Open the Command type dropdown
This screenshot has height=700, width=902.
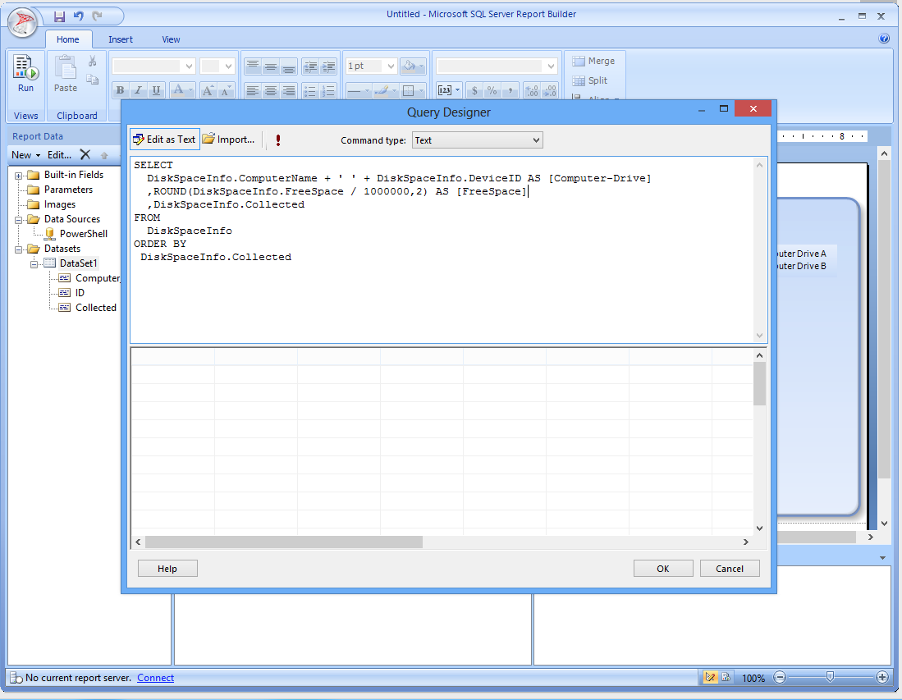tap(477, 140)
